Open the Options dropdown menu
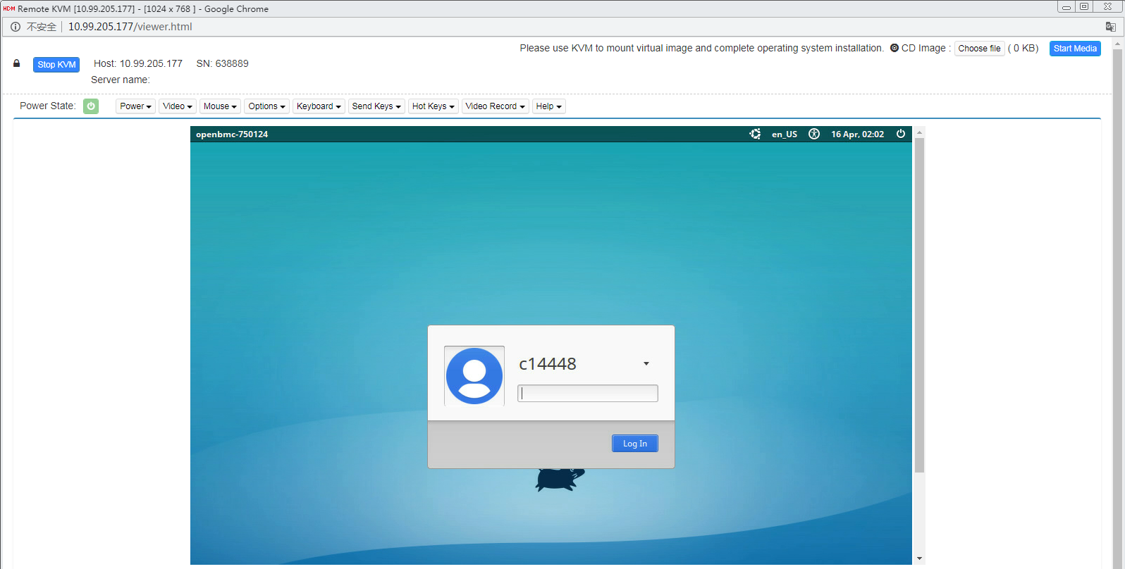This screenshot has width=1125, height=569. coord(266,106)
